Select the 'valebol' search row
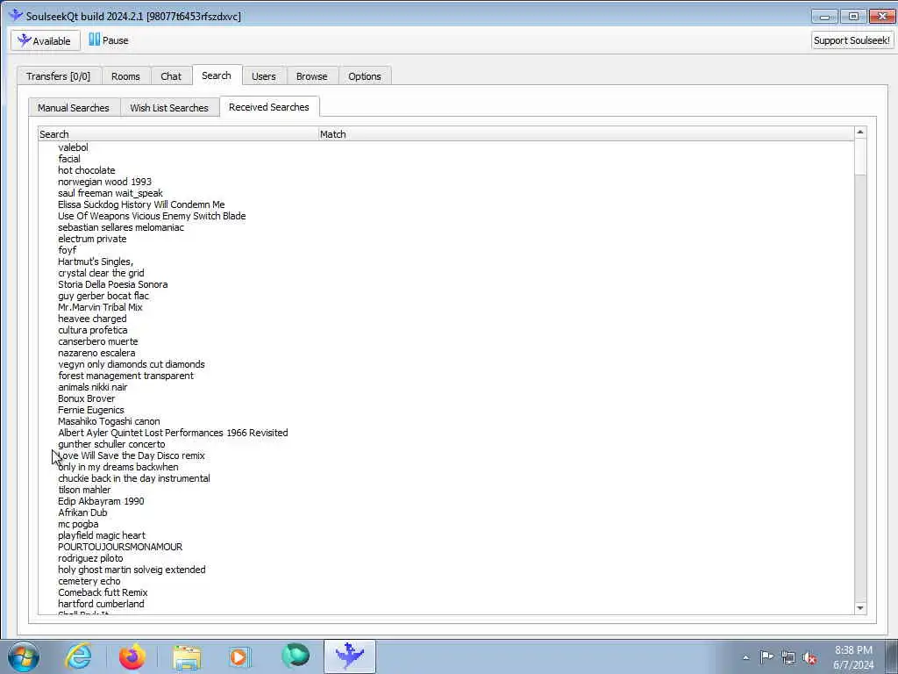Screen dimensions: 898x674 click(x=74, y=147)
